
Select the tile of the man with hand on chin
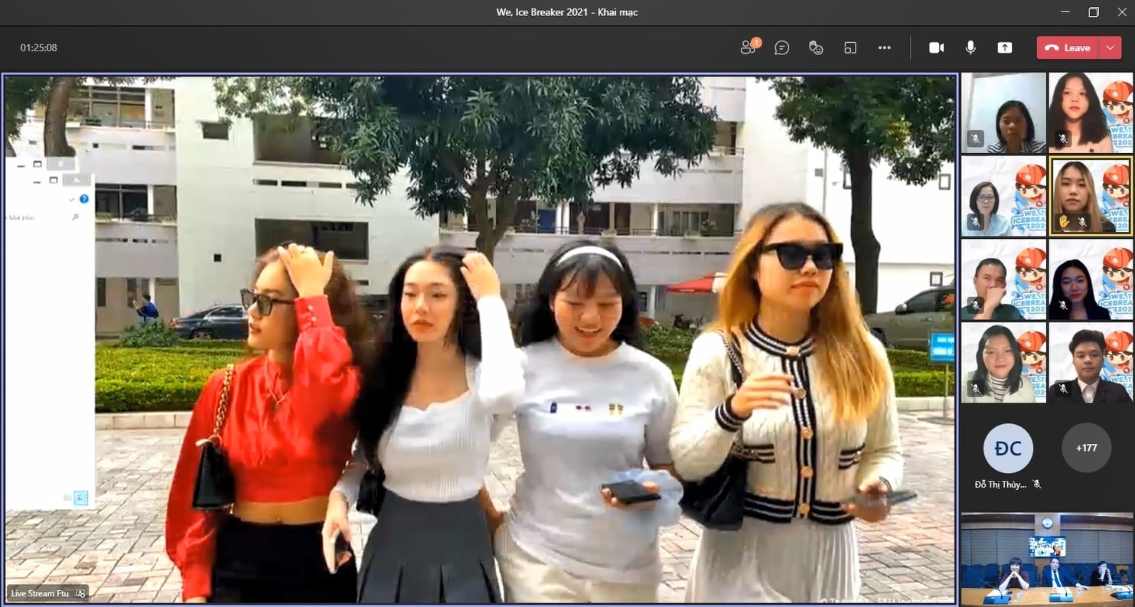point(1003,279)
